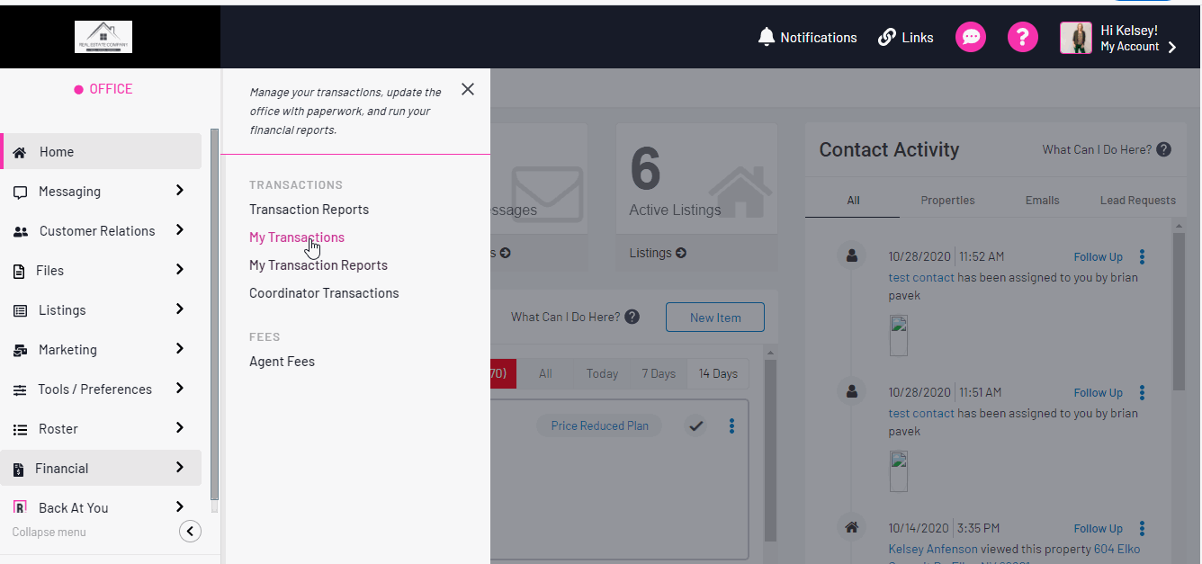The width and height of the screenshot is (1202, 564).
Task: Open test contact link in 11:52 AM entry
Action: (x=921, y=277)
